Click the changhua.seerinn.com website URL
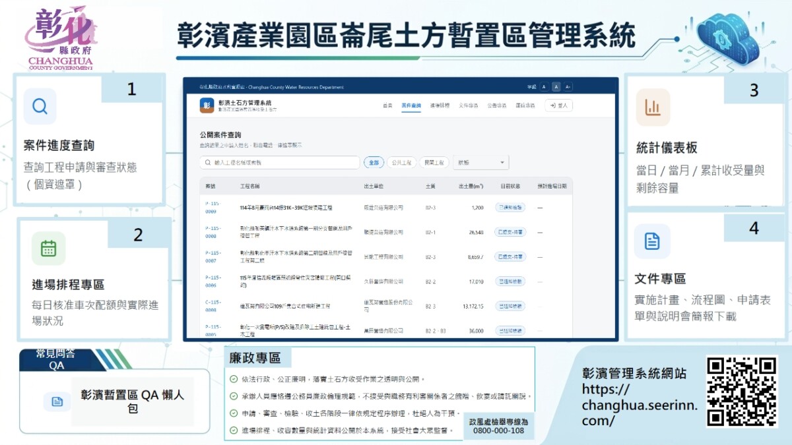Screen dimensions: 792x445 click(640, 405)
